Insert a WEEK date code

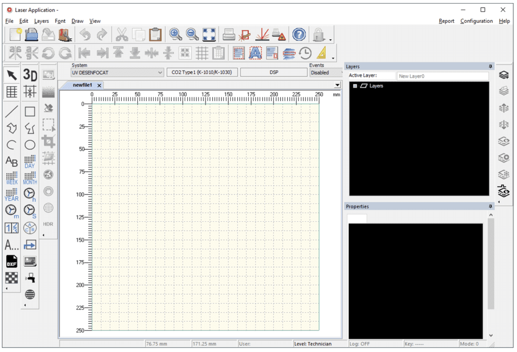point(12,178)
